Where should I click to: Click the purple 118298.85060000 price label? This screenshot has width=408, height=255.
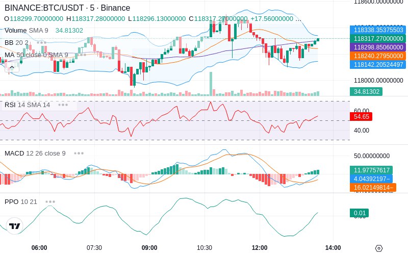click(x=378, y=47)
